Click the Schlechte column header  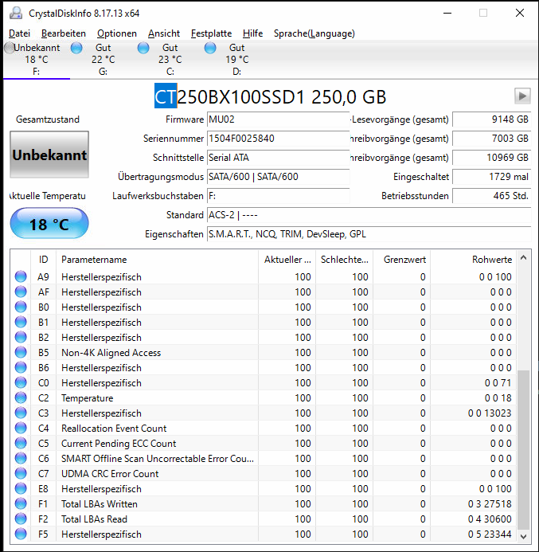coord(345,260)
